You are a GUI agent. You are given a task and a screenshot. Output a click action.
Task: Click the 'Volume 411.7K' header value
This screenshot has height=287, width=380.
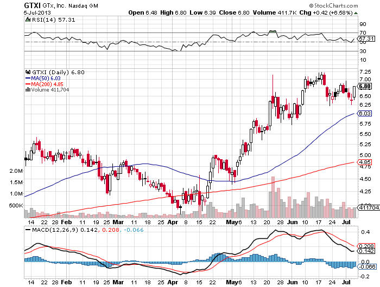click(275, 12)
